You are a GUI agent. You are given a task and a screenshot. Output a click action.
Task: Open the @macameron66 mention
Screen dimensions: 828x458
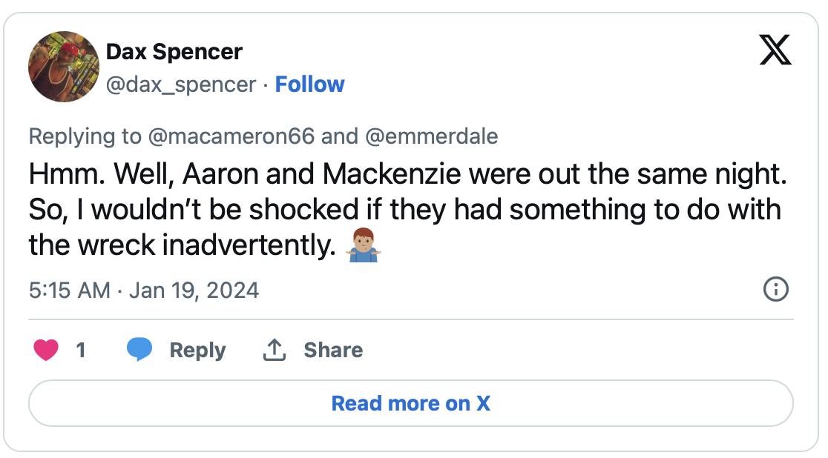(231, 136)
